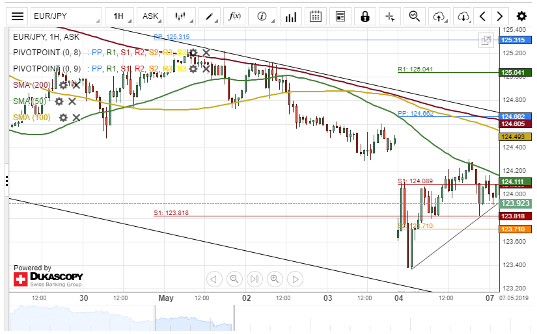Click the magnifier zoom tool in toolbar
537x334 pixels.
pyautogui.click(x=414, y=16)
